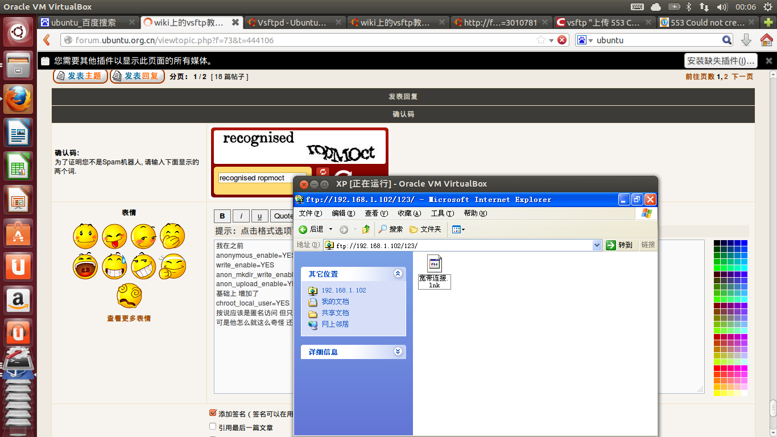The image size is (777, 437).
Task: Open 我的文档 link in IE sidebar
Action: [x=335, y=302]
